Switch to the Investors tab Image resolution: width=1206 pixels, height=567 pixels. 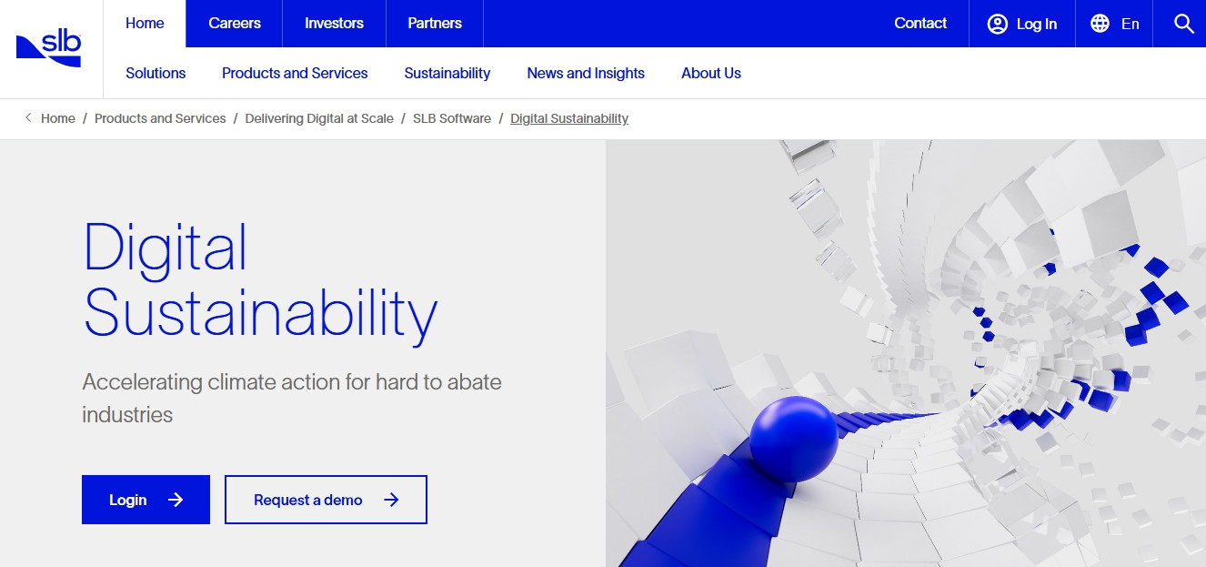[334, 24]
